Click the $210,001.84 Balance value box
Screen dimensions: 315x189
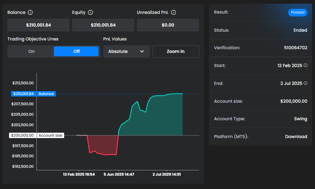(38, 25)
